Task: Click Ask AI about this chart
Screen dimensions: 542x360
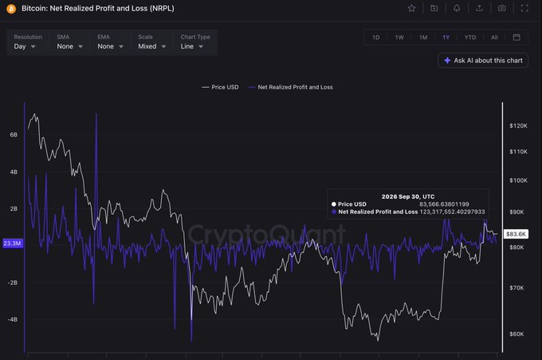Action: coord(483,61)
